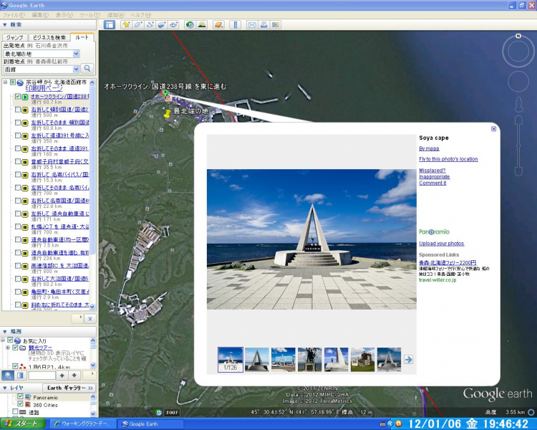The height and width of the screenshot is (430, 537).
Task: Collapse the 宗谷岬から route tree node
Action: 5,82
